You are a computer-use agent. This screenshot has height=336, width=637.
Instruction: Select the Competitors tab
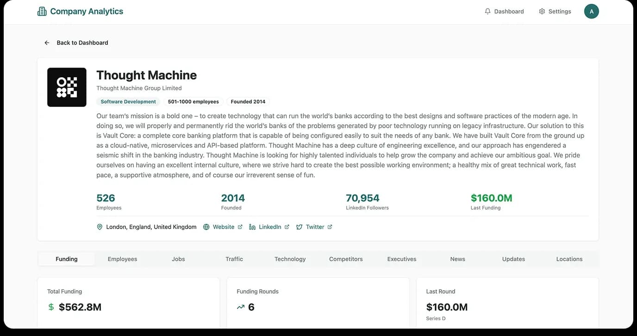346,259
